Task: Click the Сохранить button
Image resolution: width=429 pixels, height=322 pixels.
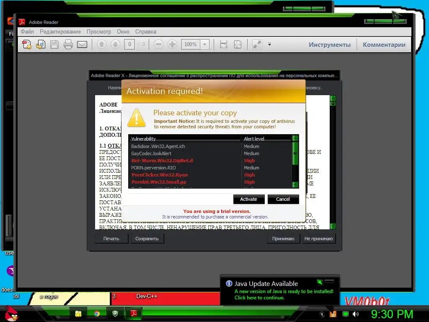Action: tap(147, 239)
